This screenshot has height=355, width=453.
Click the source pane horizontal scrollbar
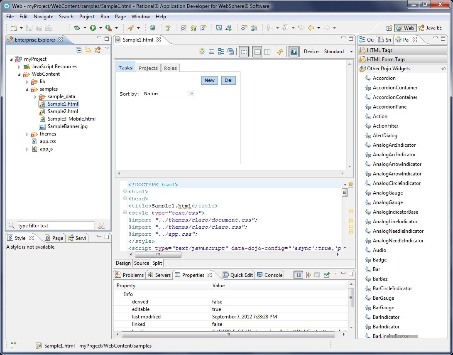(158, 254)
